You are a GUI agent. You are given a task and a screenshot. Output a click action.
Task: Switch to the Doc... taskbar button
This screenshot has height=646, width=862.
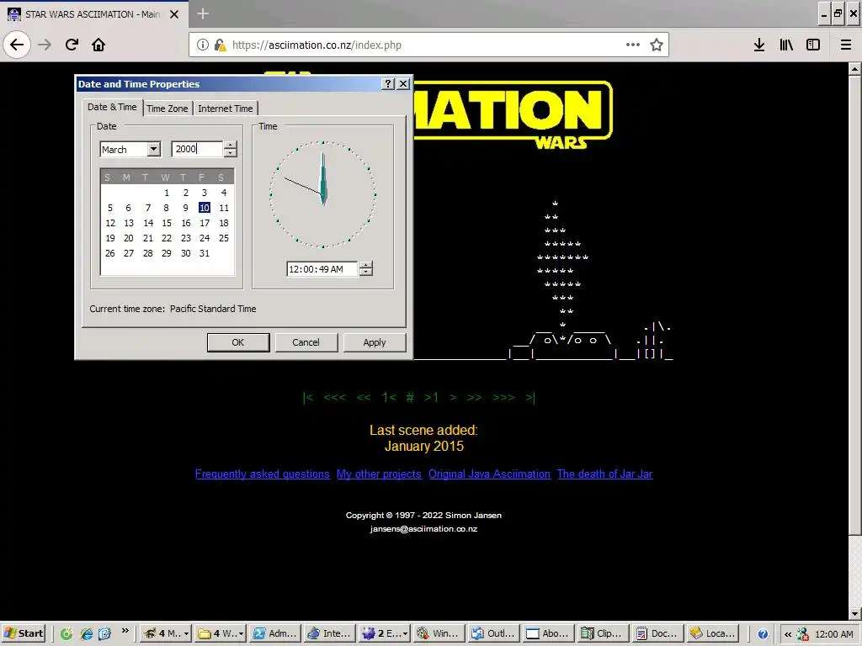pyautogui.click(x=657, y=633)
